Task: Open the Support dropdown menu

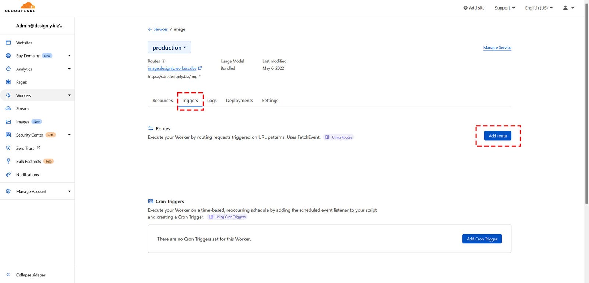Action: (505, 8)
